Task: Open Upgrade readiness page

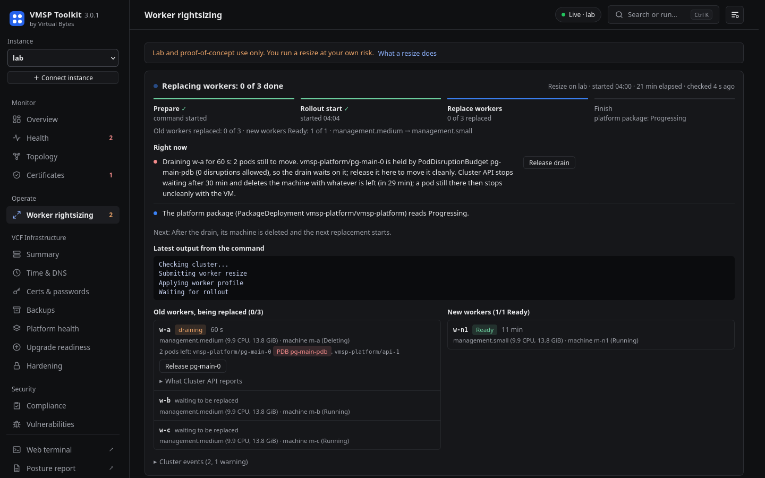Action: click(x=63, y=347)
